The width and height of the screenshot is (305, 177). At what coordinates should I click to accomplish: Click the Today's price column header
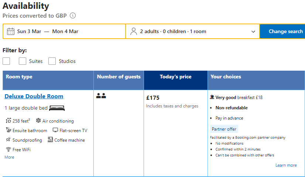pos(175,77)
